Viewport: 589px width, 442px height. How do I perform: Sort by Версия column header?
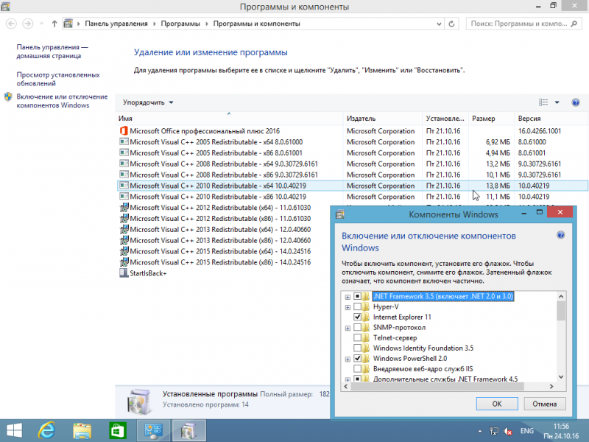(x=549, y=119)
